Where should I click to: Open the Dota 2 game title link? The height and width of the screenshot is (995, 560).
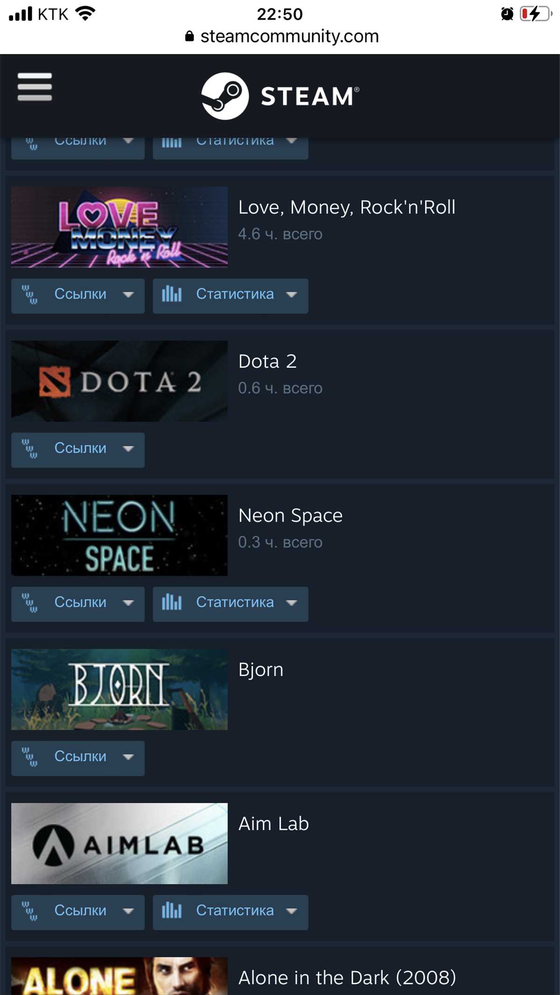[x=267, y=362]
